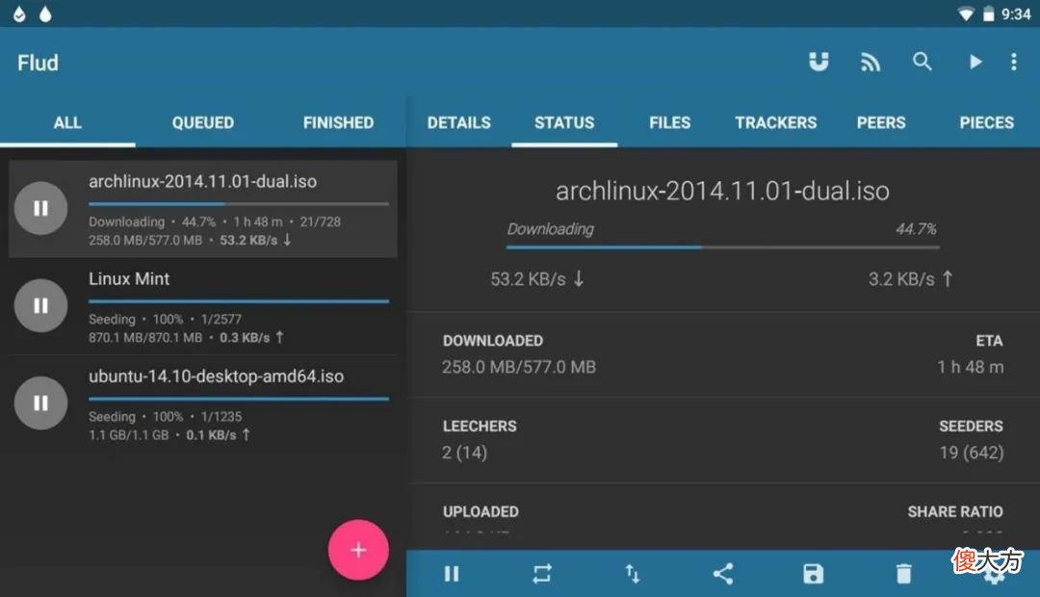Open the search icon in toolbar
The height and width of the screenshot is (597, 1040).
922,62
